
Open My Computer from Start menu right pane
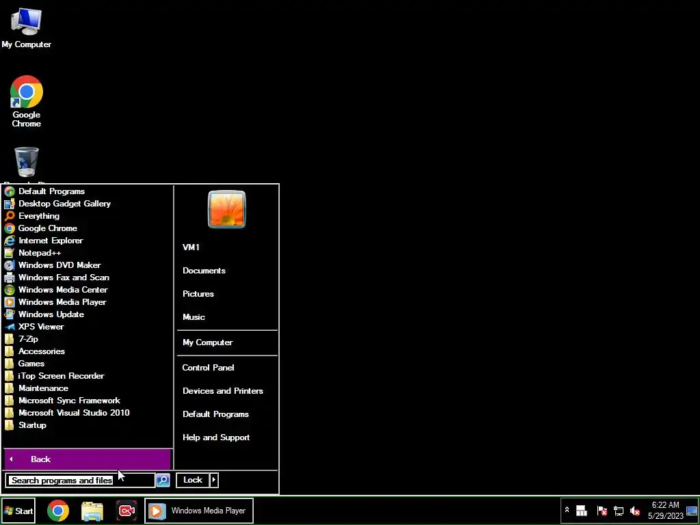click(227, 342)
